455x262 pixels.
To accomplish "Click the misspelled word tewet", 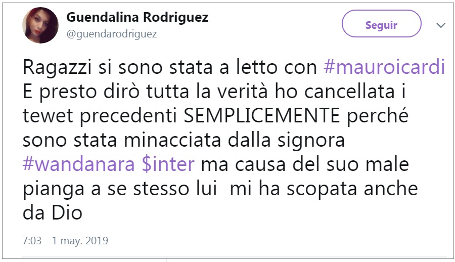I will [45, 116].
